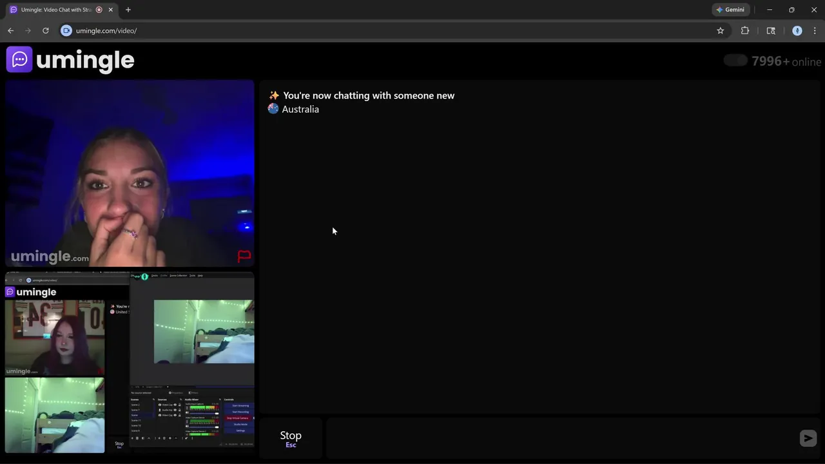Click the "You're now chatting with someone new" text
The height and width of the screenshot is (464, 825).
click(x=369, y=95)
